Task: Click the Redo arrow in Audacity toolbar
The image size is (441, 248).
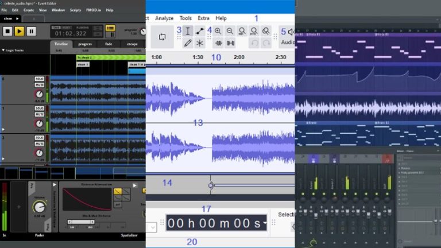Action: (x=266, y=43)
